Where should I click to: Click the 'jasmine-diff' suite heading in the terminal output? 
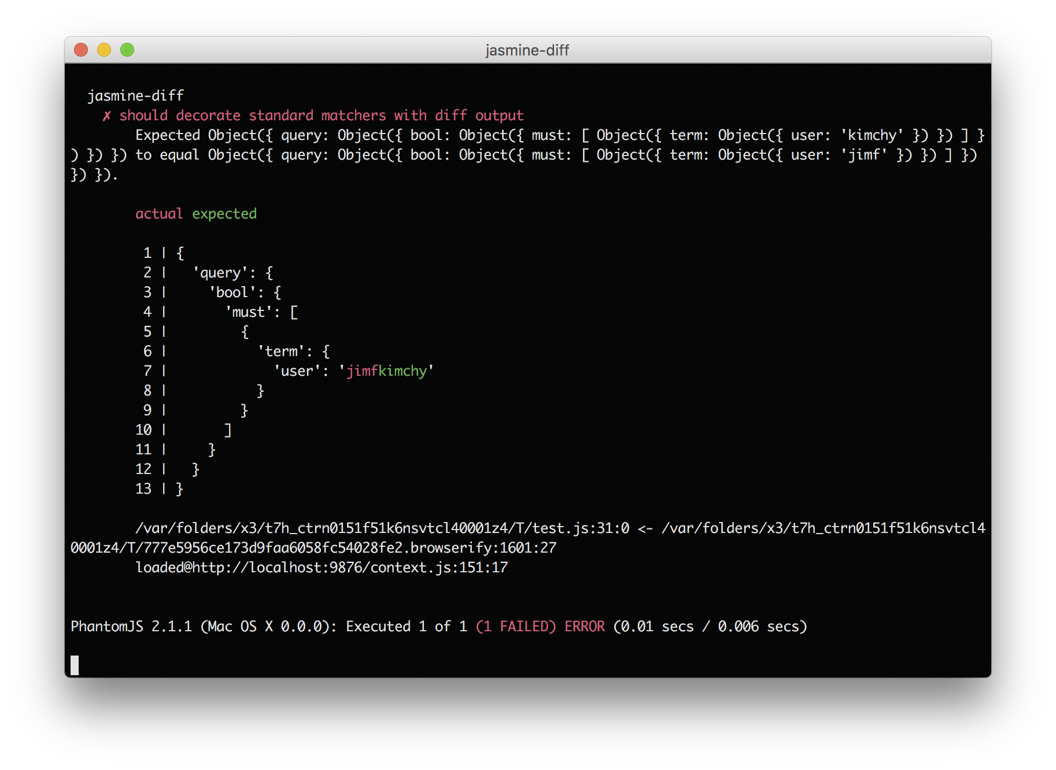[x=135, y=95]
